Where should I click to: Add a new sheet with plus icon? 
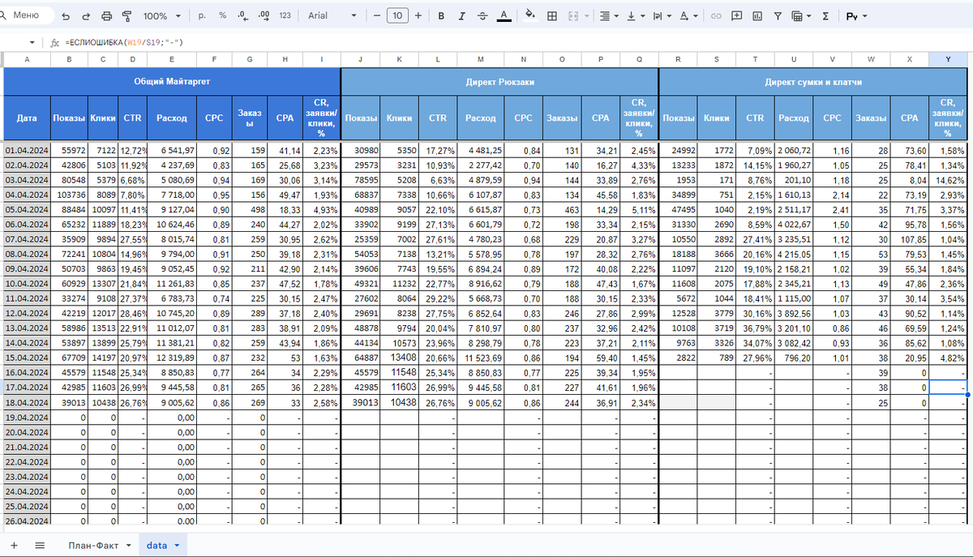[x=14, y=545]
